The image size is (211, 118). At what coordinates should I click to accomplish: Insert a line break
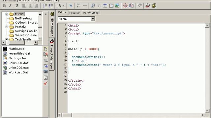(x=78, y=6)
